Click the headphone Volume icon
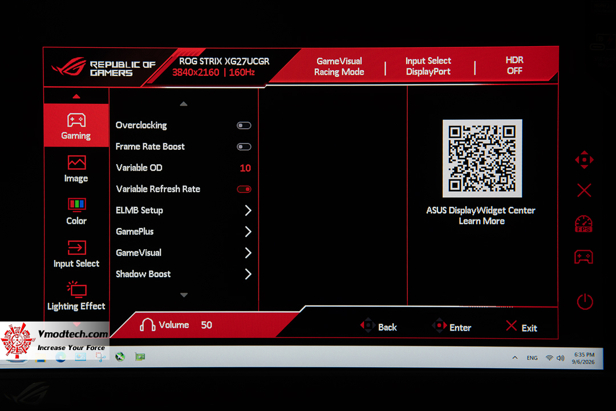 [147, 325]
